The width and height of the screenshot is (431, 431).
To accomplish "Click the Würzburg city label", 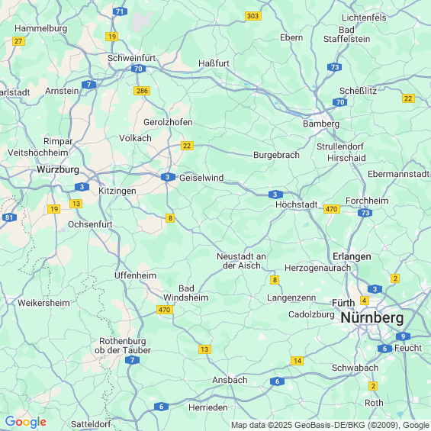I will 58,169.
